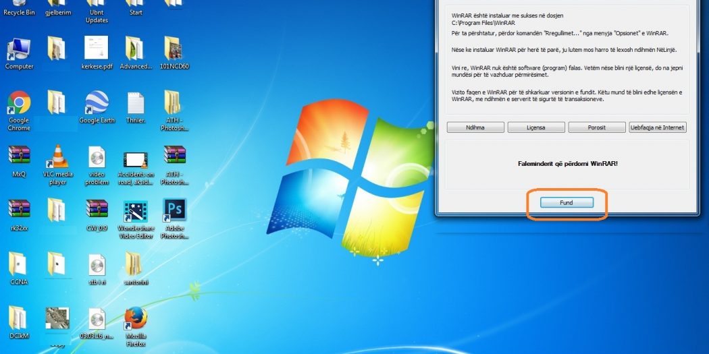Click the Liçensa button
This screenshot has height=354, width=709.
tap(535, 127)
